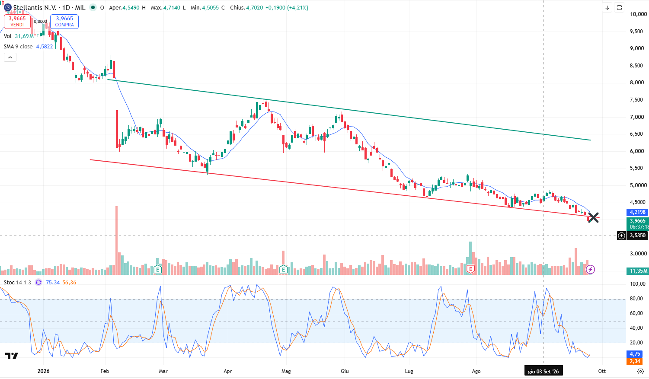Select the green upper trend line

[x=348, y=110]
